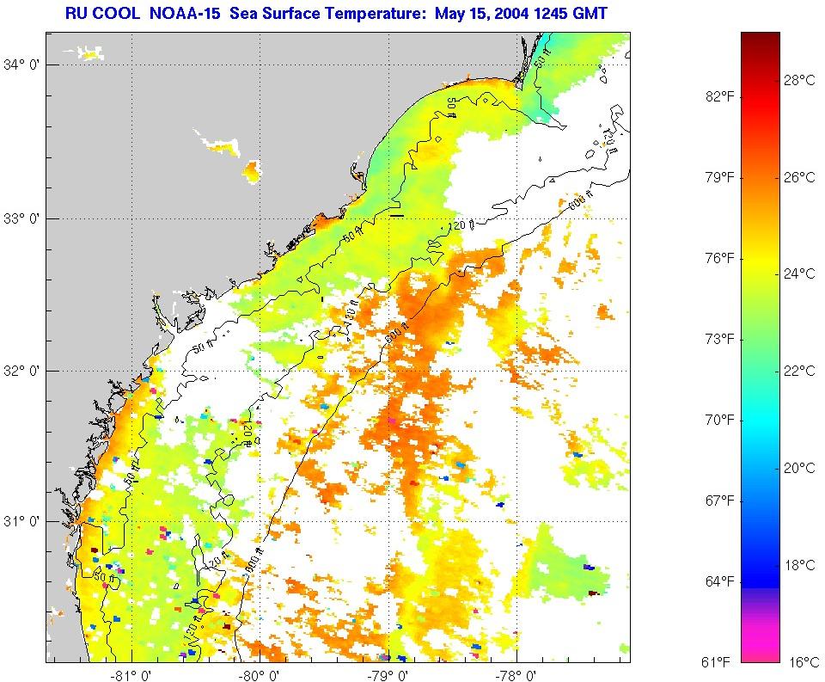This screenshot has width=825, height=682.
Task: Click the Sea Surface Temperature title text
Action: click(336, 13)
